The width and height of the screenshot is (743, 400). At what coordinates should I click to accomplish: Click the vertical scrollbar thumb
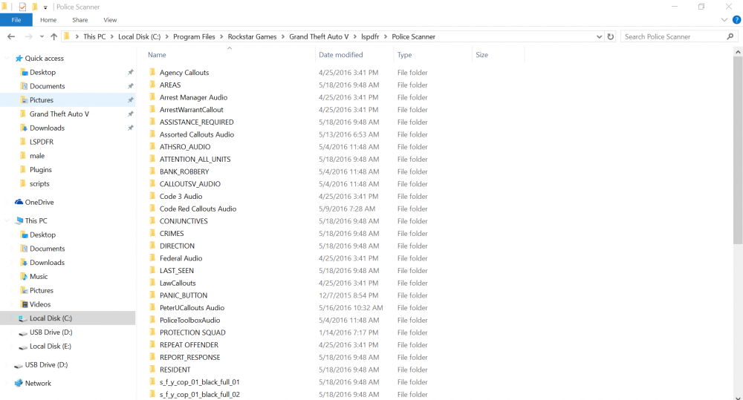tap(738, 151)
